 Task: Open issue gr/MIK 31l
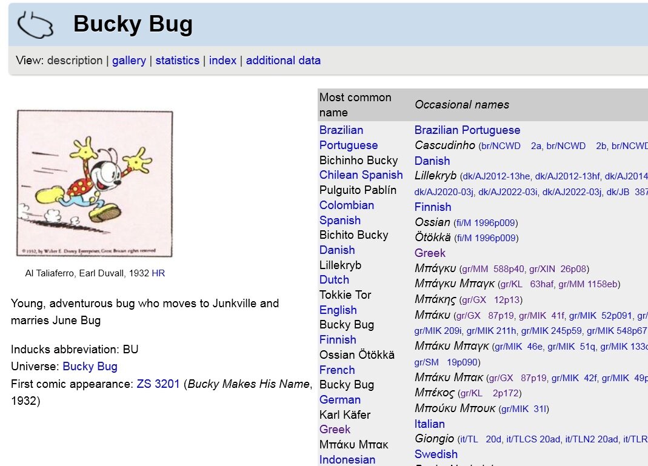[x=523, y=409]
